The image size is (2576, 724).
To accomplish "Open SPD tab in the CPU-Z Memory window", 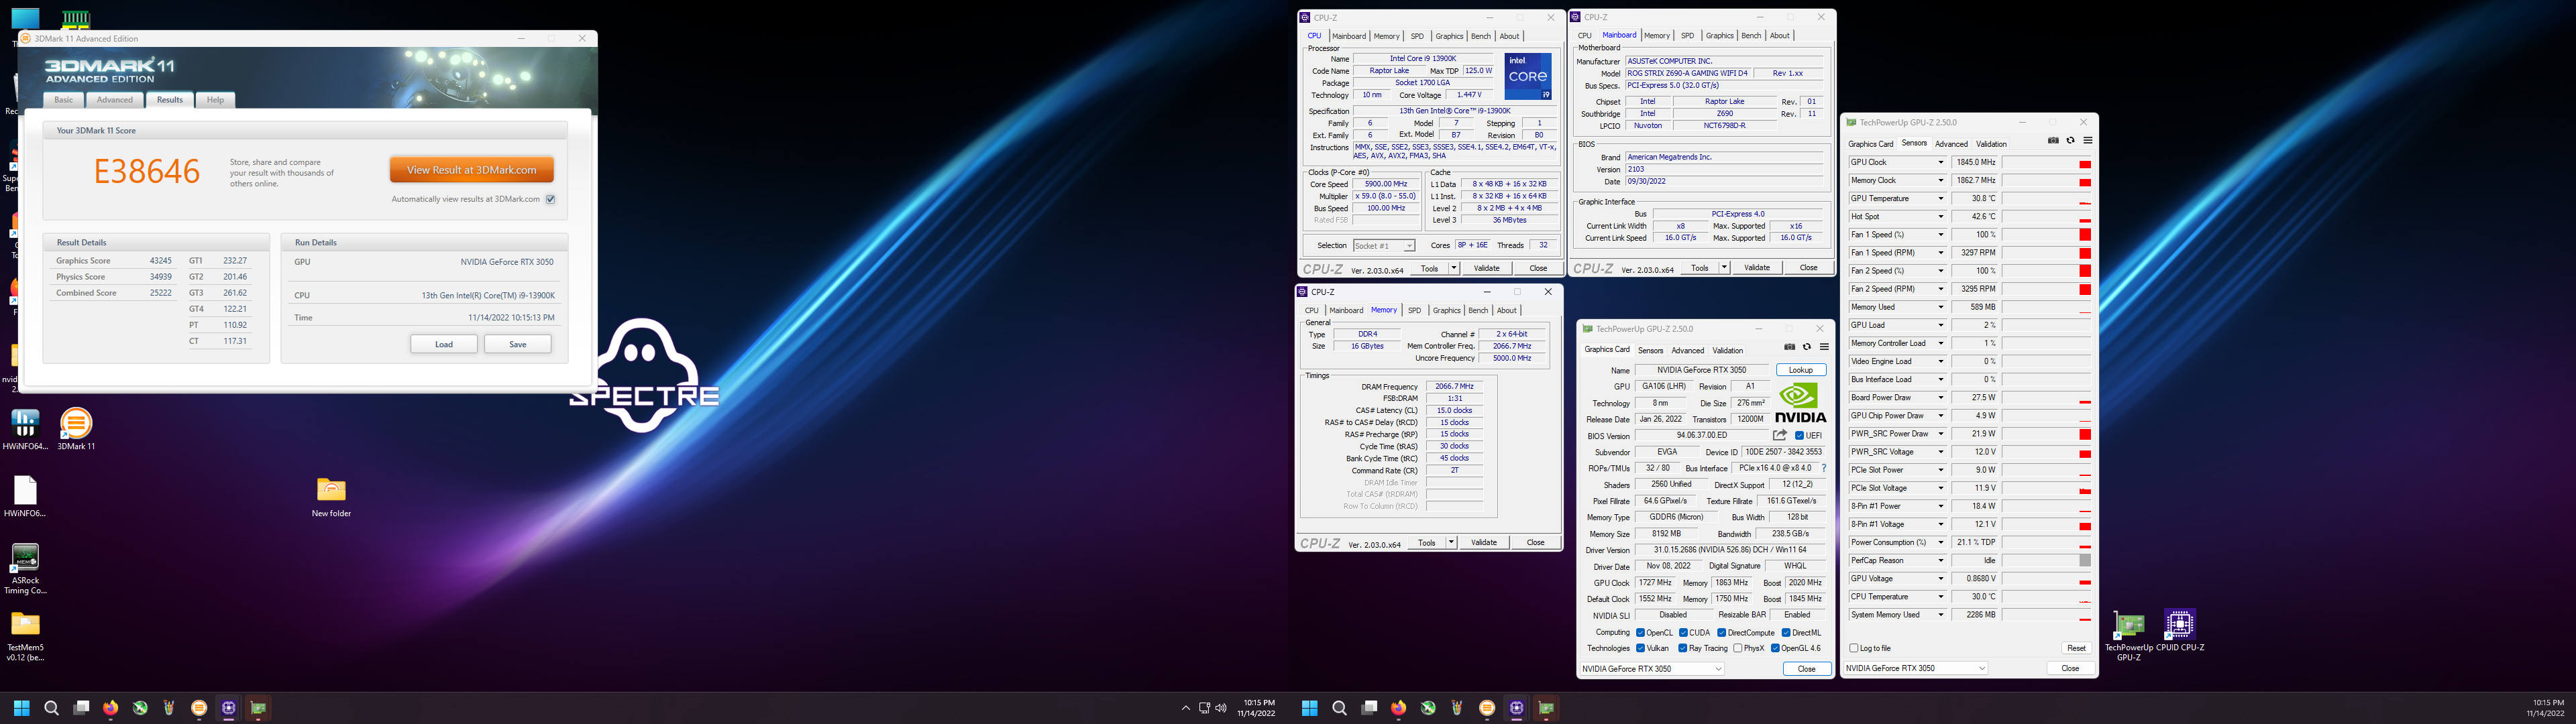I will (x=1414, y=310).
